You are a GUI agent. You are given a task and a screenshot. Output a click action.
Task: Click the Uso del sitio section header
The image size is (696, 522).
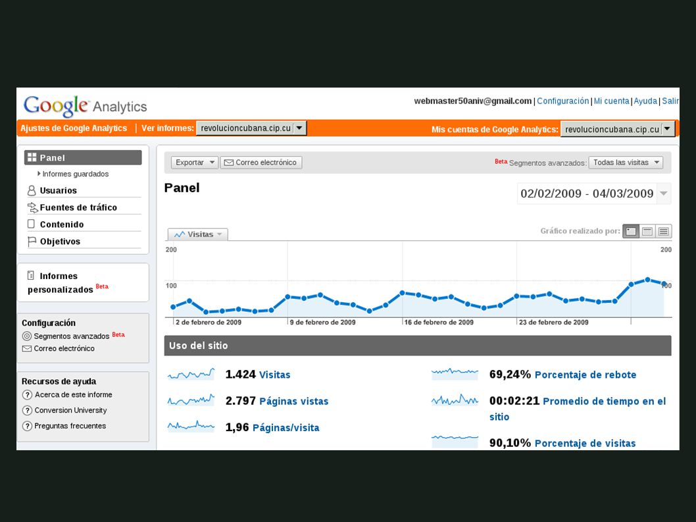point(418,346)
